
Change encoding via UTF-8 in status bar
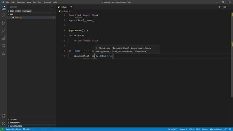[191, 129]
